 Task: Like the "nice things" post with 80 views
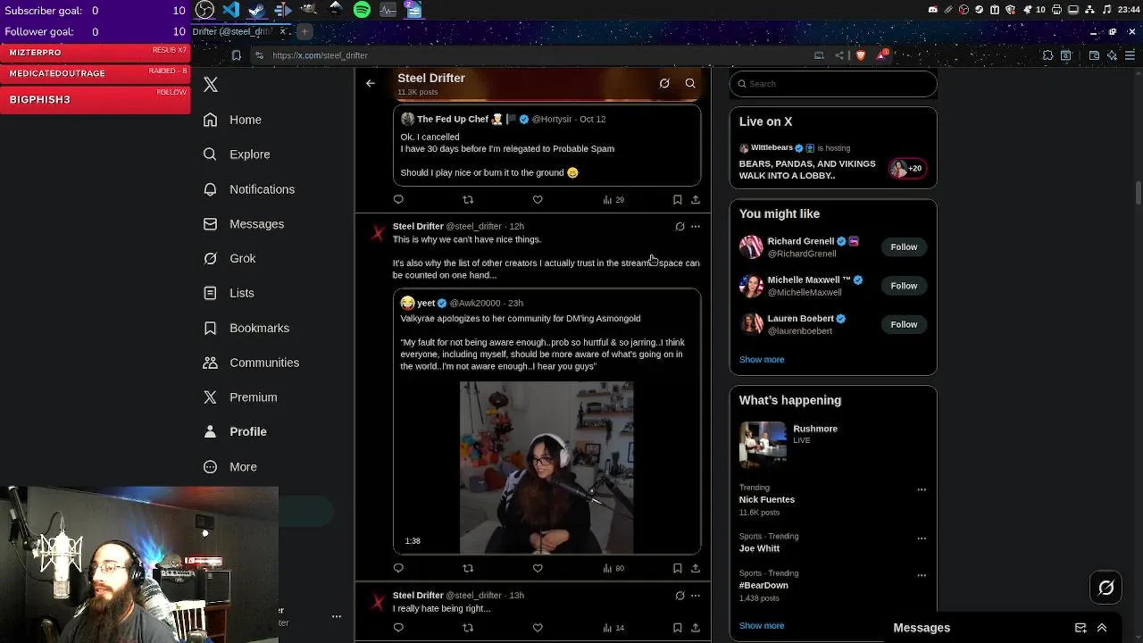[x=538, y=568]
